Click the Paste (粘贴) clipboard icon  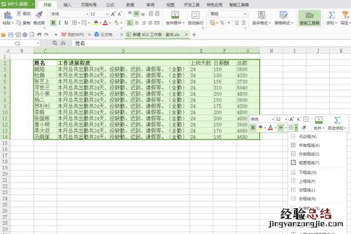[8, 15]
